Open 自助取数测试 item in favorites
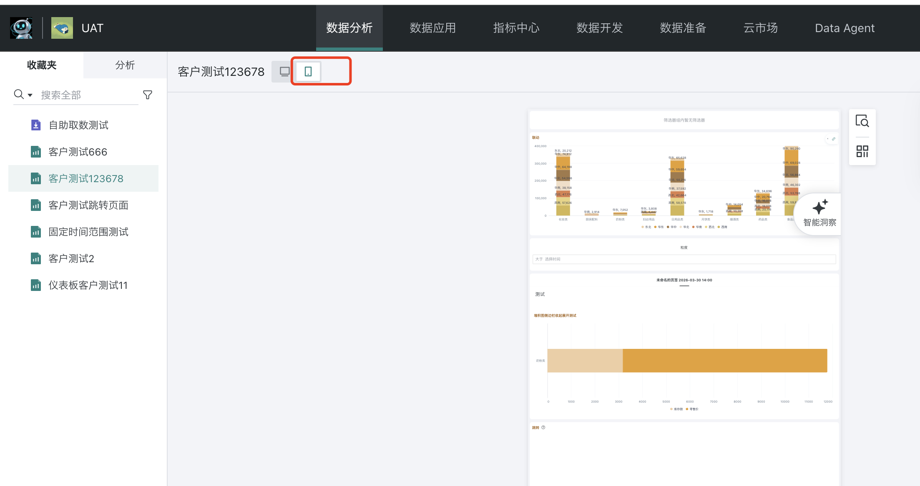This screenshot has height=486, width=920. click(78, 125)
